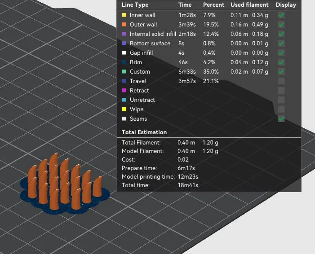Click the green Custom color swatch
This screenshot has width=315, height=254.
pos(124,72)
